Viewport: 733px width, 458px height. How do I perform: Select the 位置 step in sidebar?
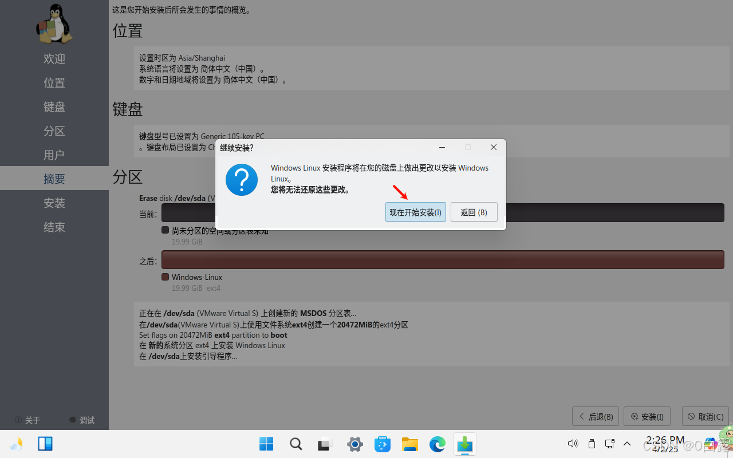coord(54,83)
